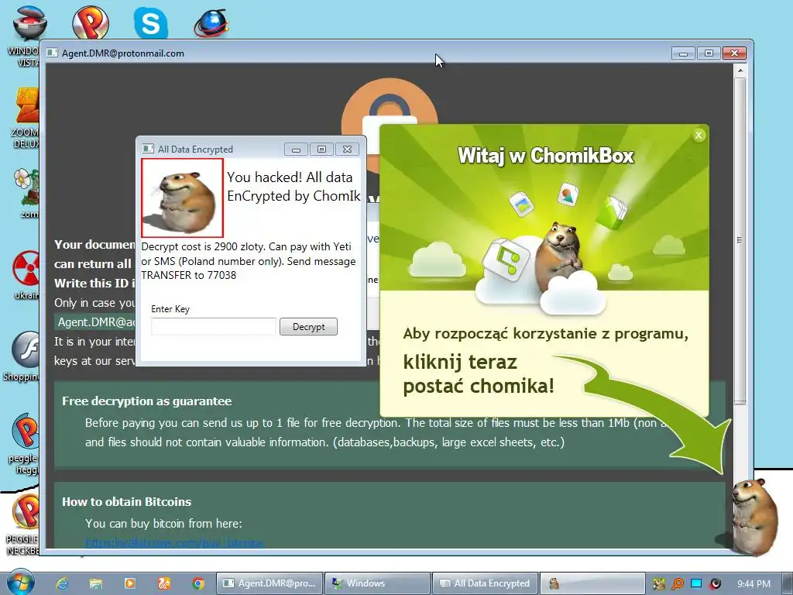793x595 pixels.
Task: Click the Enter Key label
Action: tap(170, 309)
